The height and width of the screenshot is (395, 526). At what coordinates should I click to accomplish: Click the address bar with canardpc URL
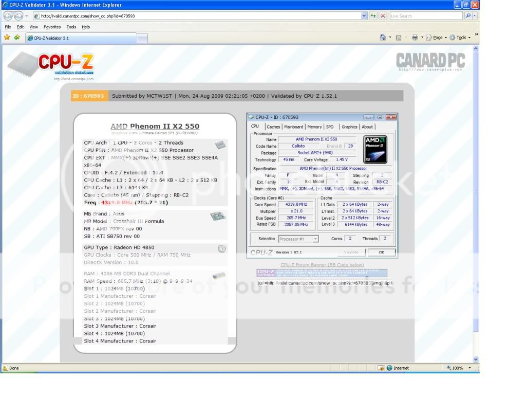(x=198, y=16)
